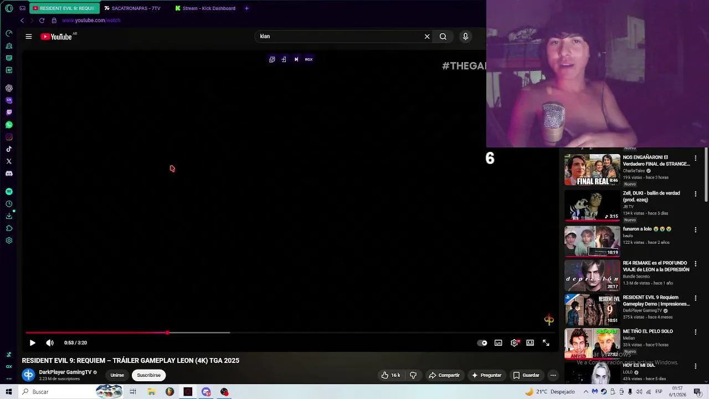Open browsing history clock icon in sidebar
Image resolution: width=709 pixels, height=399 pixels.
[x=9, y=204]
